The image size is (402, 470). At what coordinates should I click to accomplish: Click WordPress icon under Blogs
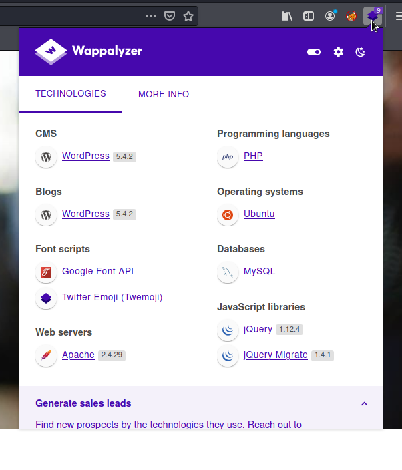coord(46,214)
